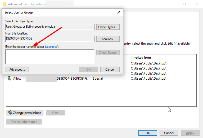Click the greyed-out Check Names button
Viewport: 203px width, 138px height.
point(108,53)
